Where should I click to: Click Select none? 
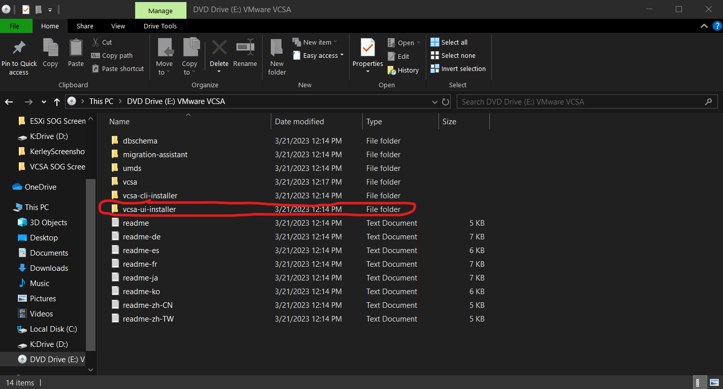pos(453,56)
